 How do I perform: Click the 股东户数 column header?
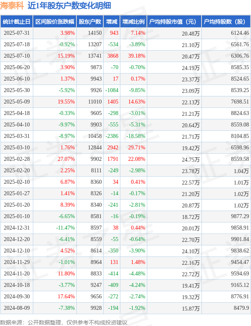click(x=90, y=22)
